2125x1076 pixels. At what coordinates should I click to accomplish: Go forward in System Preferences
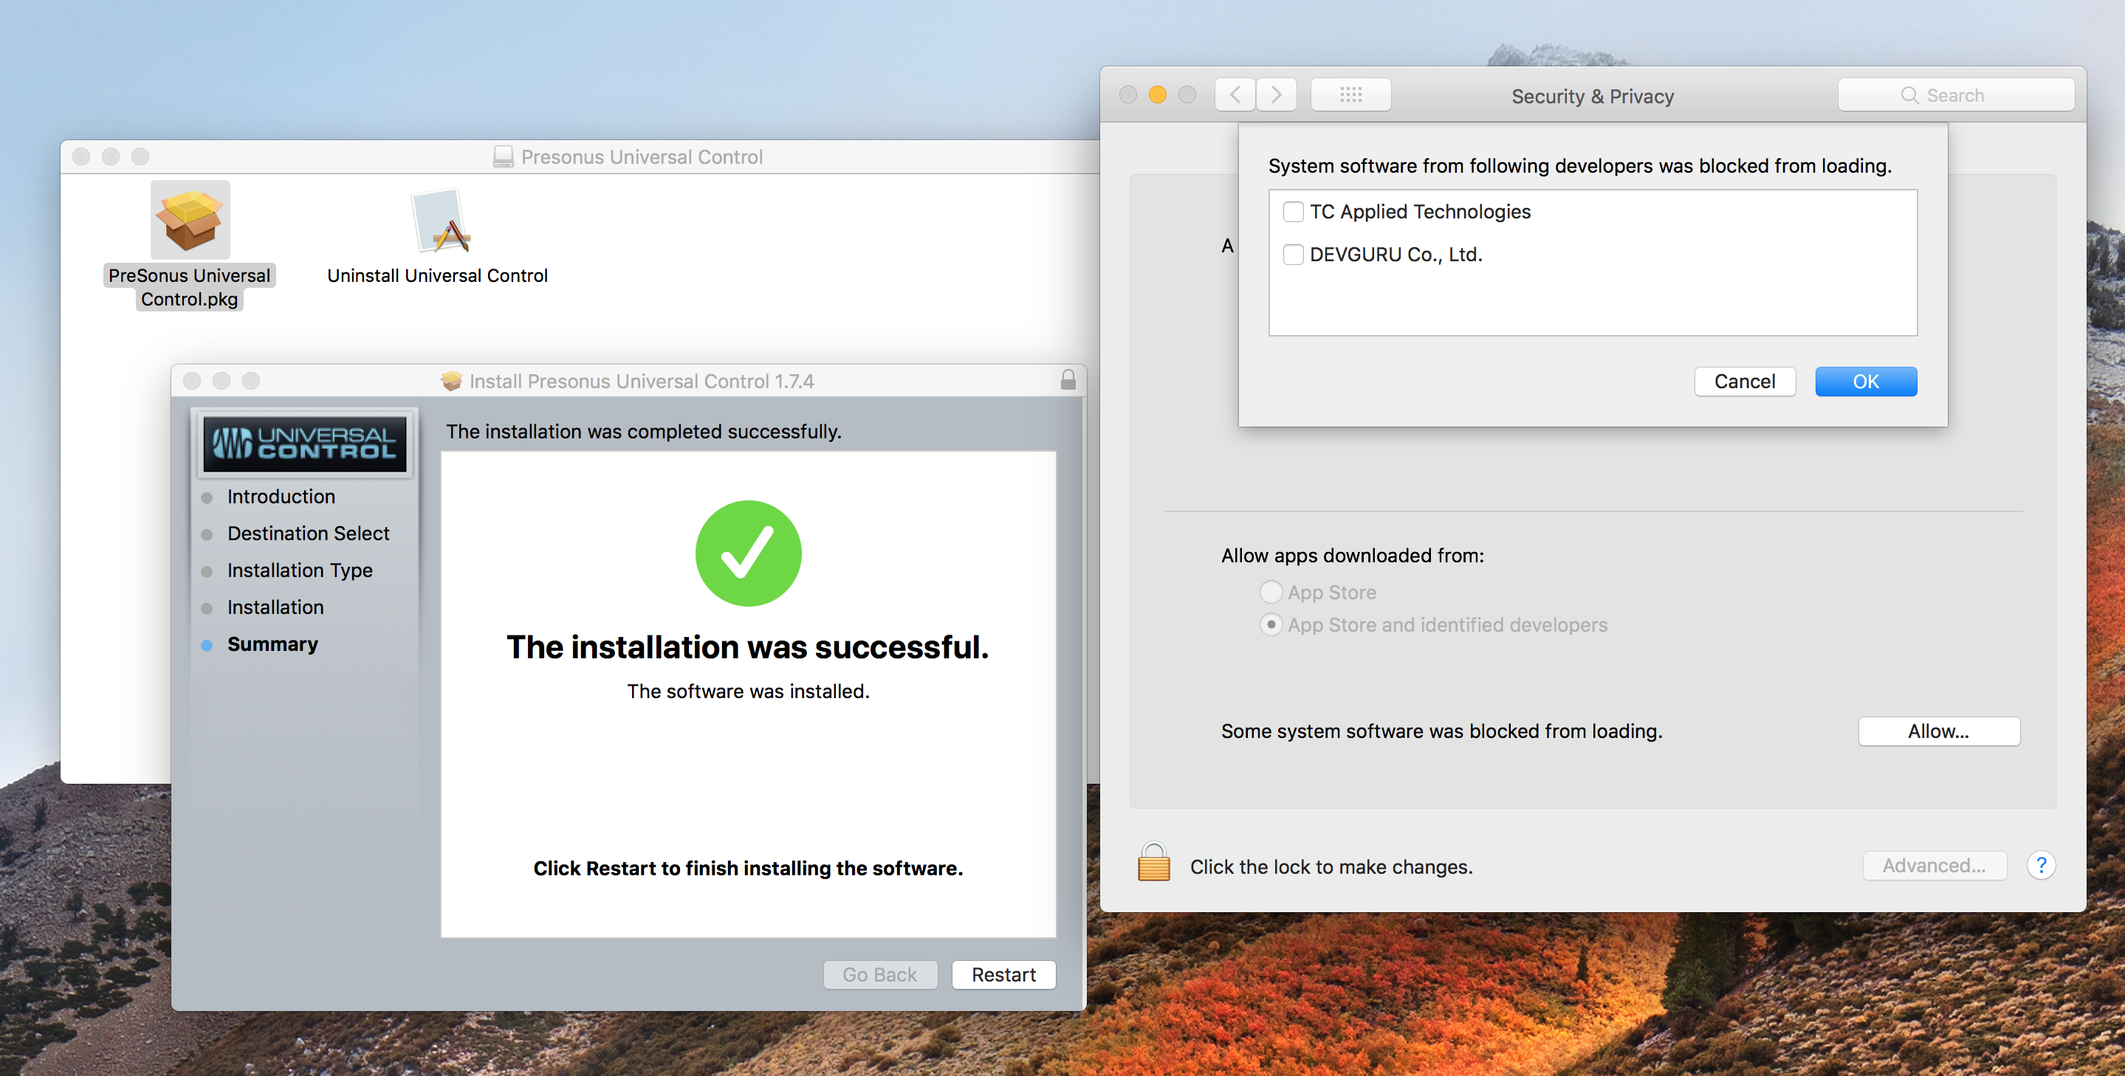[x=1276, y=94]
